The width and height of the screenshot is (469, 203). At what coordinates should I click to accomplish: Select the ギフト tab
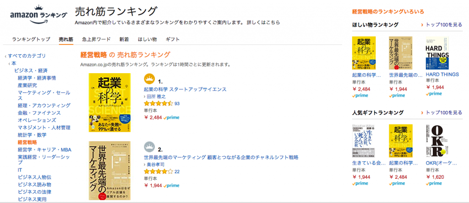(x=173, y=39)
